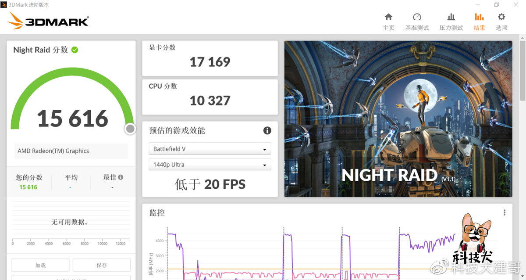Select the 结果 results tab

pos(479,22)
